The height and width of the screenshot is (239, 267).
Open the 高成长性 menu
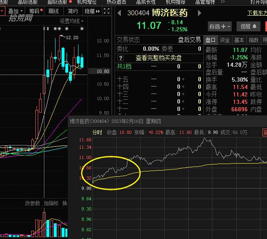pyautogui.click(x=146, y=2)
